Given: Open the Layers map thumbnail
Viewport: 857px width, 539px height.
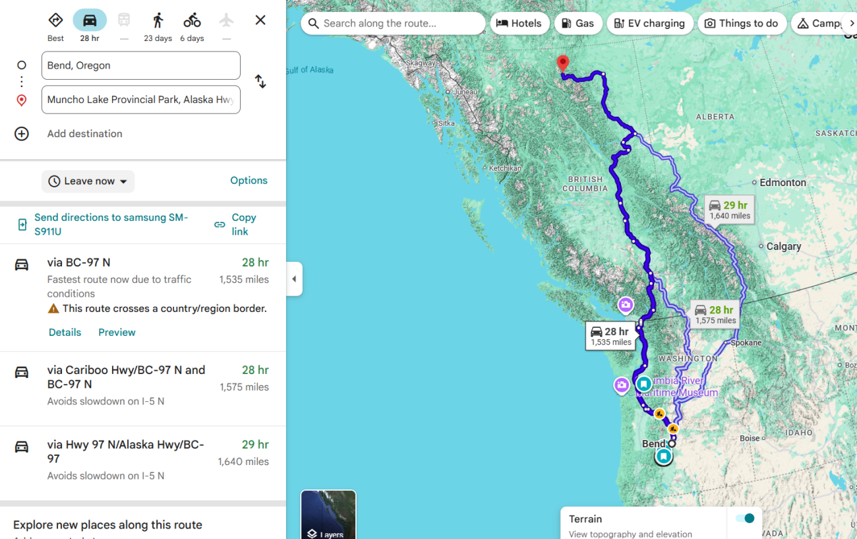Looking at the screenshot, I should 328,515.
